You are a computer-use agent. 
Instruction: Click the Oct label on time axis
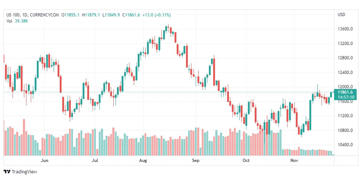tap(246, 160)
